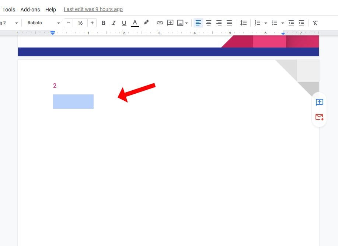This screenshot has width=338, height=246.
Task: Click the left indent marker on ruler
Action: (53, 33)
